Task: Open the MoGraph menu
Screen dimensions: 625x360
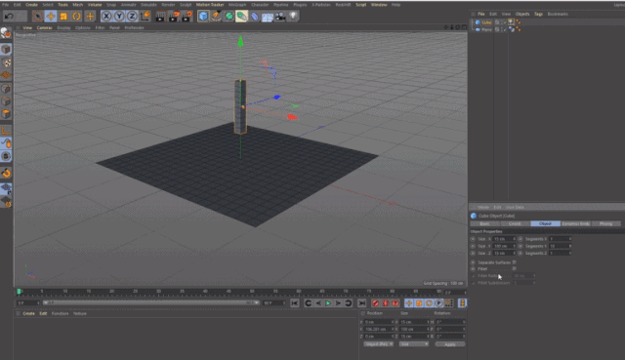Action: [x=237, y=5]
